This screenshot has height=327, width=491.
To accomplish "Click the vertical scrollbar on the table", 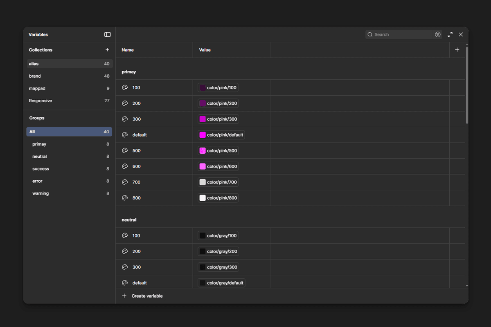I will click(467, 86).
